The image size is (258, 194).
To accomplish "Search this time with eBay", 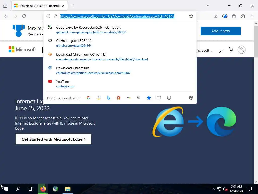I will point(129,98).
